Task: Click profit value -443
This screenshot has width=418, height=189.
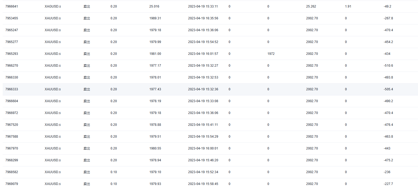Action: click(x=387, y=148)
